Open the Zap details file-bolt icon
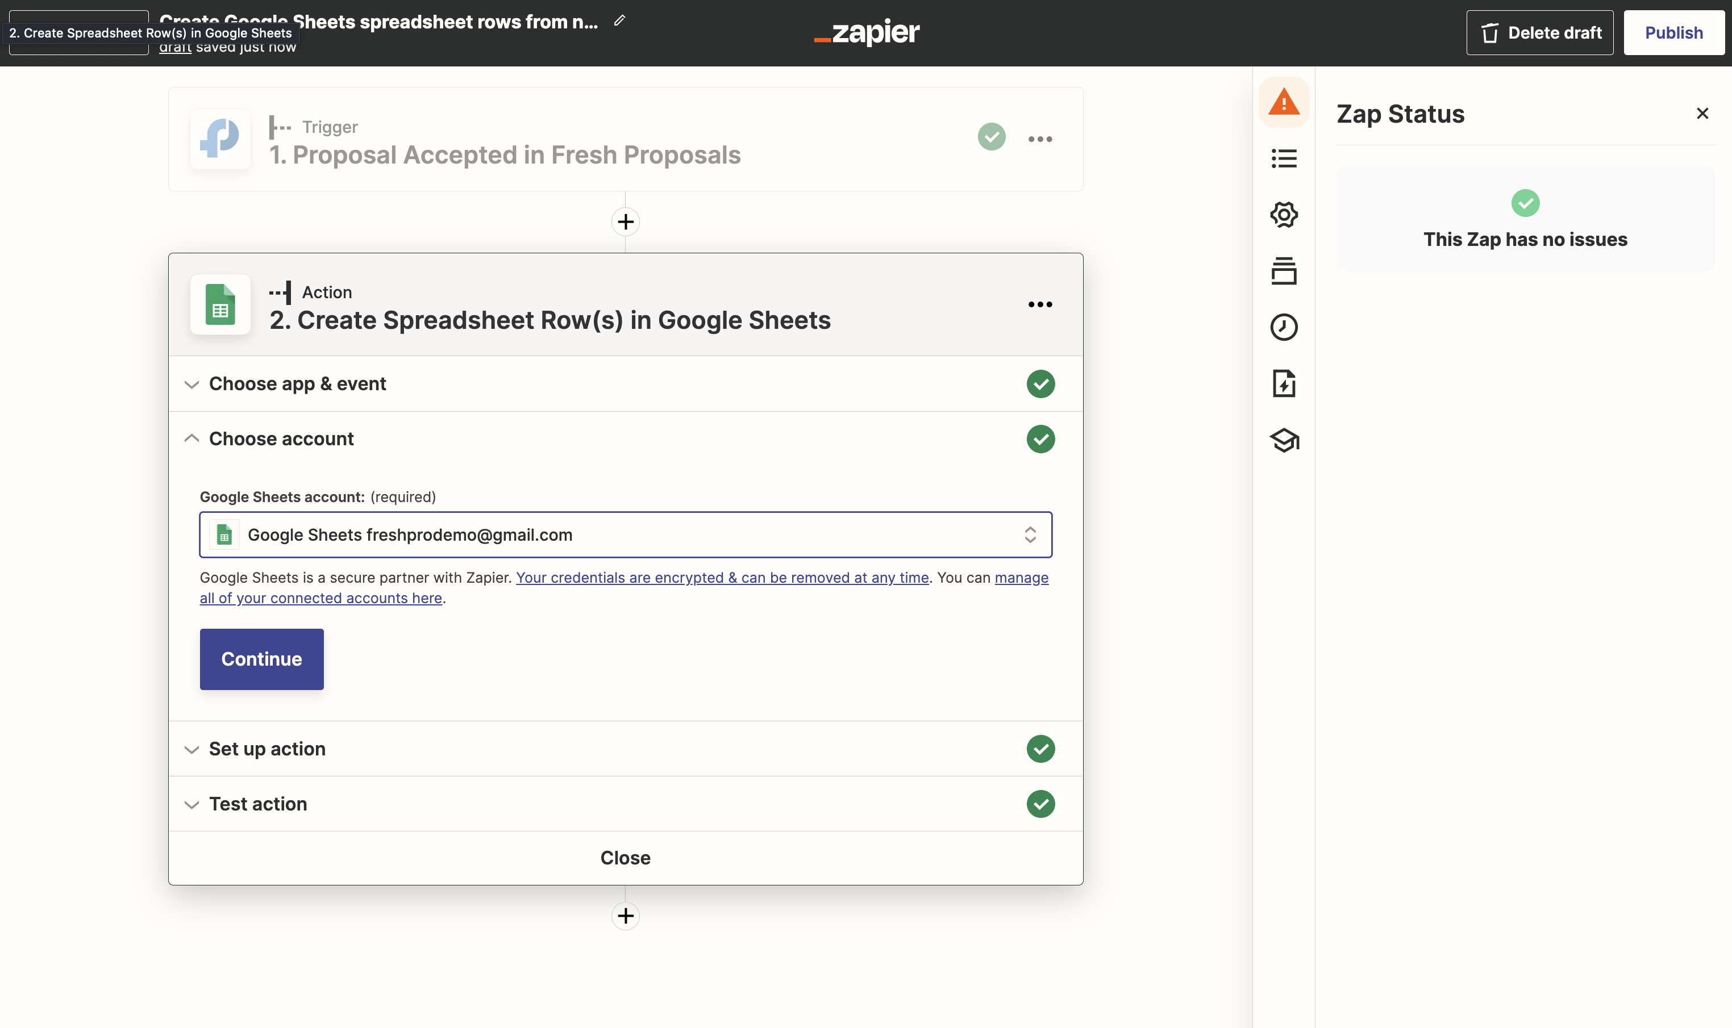The height and width of the screenshot is (1028, 1732). pos(1284,383)
